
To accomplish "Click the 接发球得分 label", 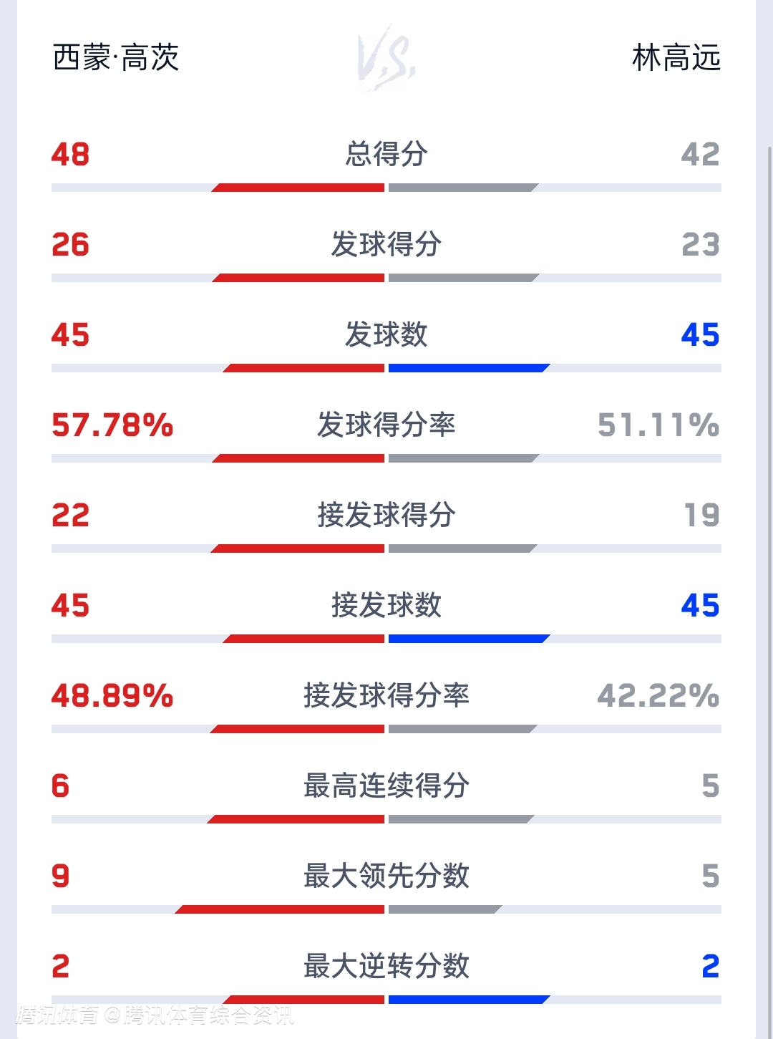I will pyautogui.click(x=386, y=515).
